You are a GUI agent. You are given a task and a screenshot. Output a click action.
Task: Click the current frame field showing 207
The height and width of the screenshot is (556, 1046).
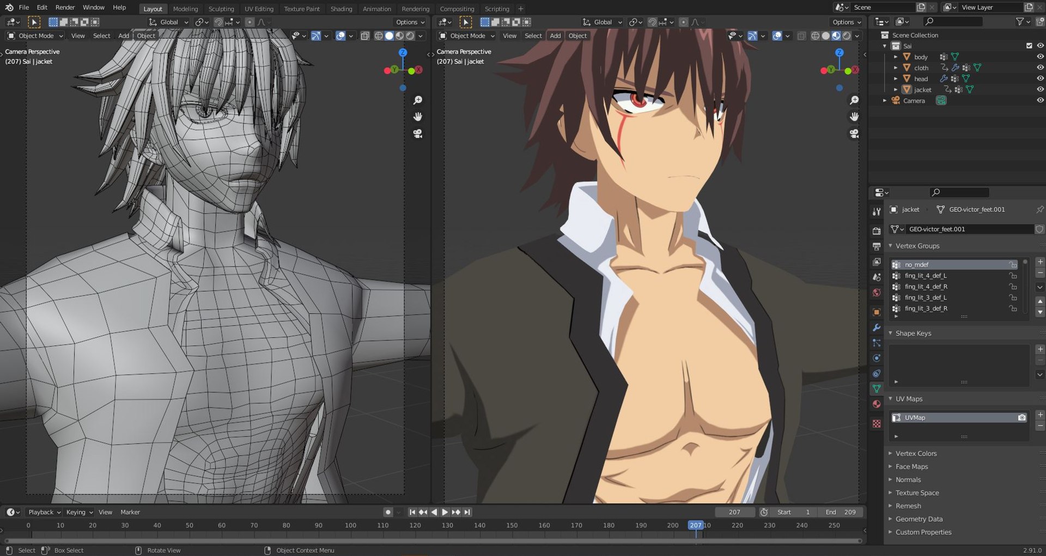(734, 512)
